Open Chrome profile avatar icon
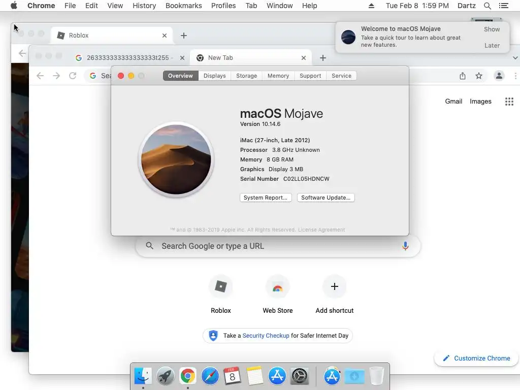 point(499,76)
